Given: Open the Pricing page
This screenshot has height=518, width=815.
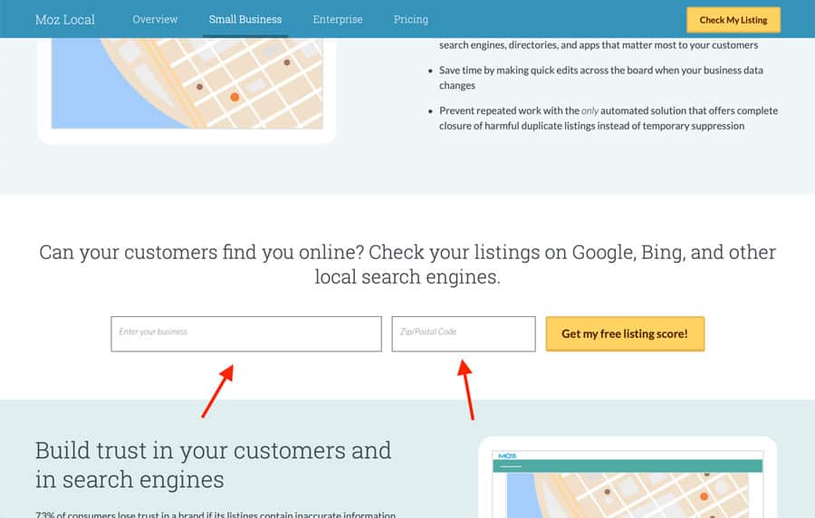Looking at the screenshot, I should point(411,19).
